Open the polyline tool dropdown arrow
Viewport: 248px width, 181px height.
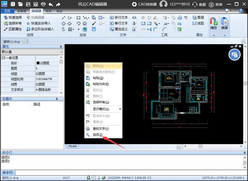point(89,18)
